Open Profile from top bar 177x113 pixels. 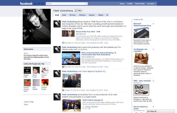(130, 4)
